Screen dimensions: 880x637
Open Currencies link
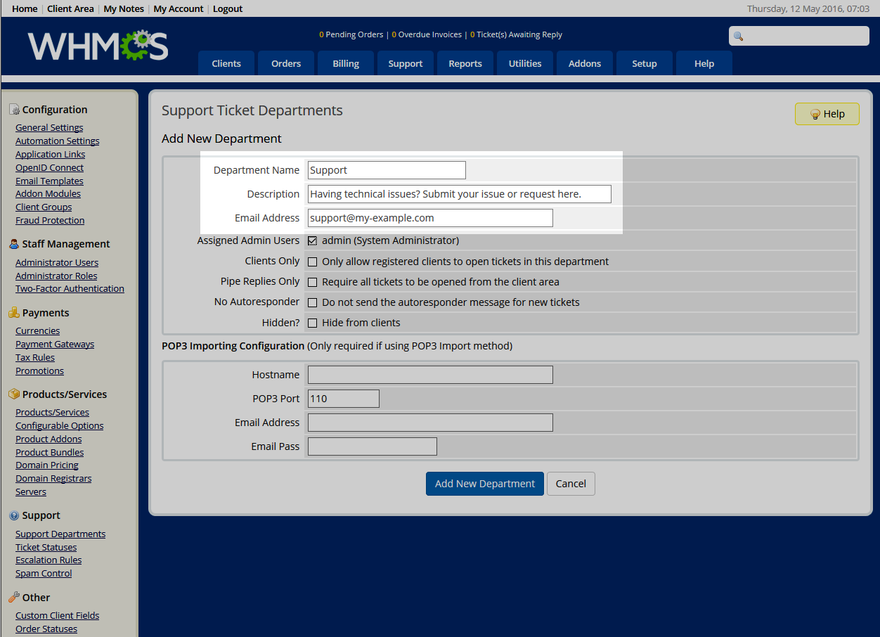click(x=37, y=331)
